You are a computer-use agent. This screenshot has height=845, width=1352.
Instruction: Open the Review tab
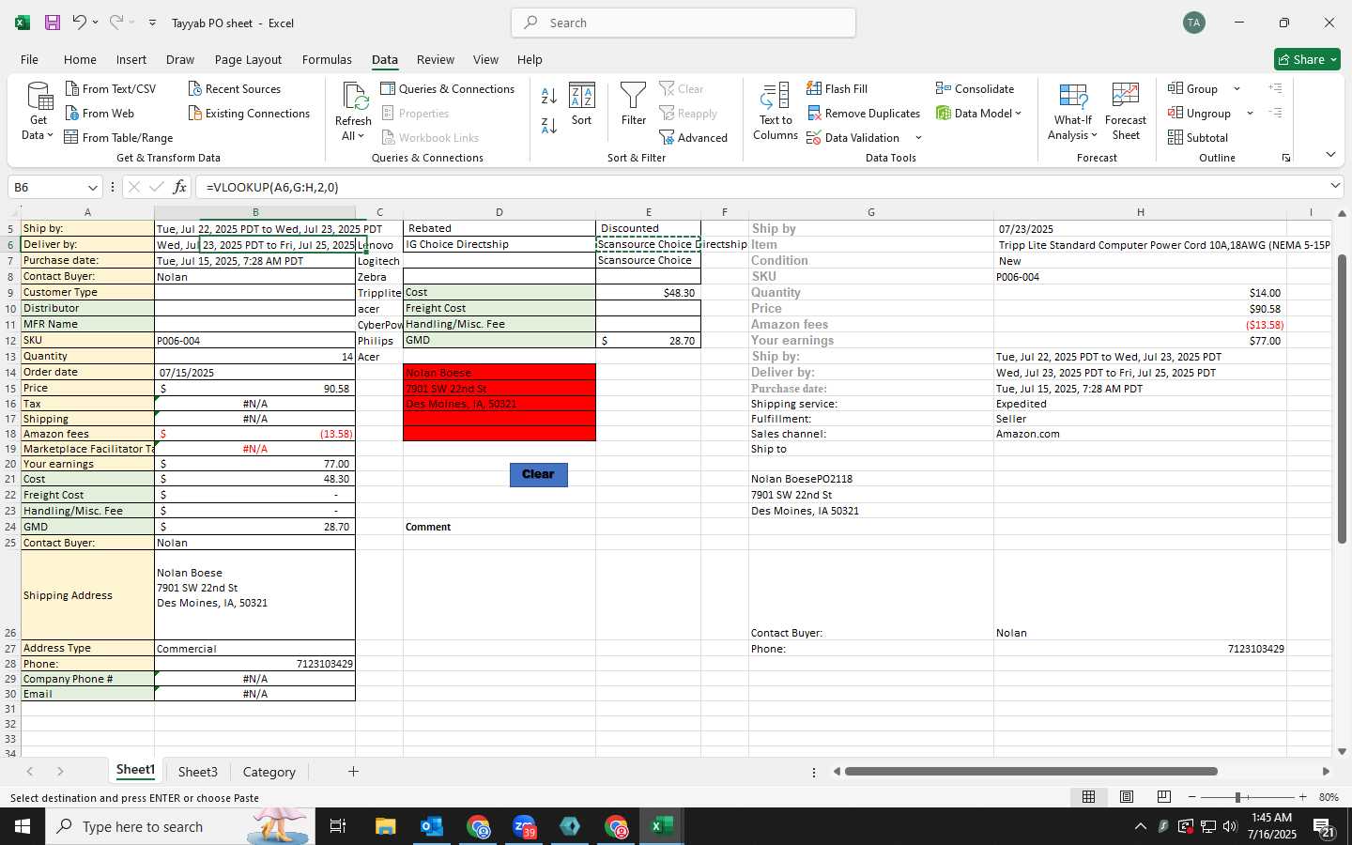click(436, 59)
